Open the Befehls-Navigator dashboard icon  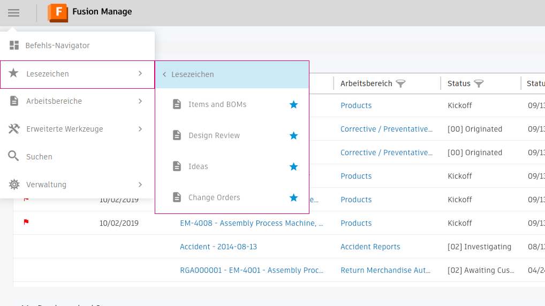click(x=14, y=45)
